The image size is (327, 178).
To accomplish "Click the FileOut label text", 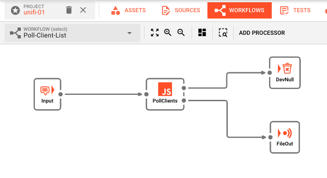I will pyautogui.click(x=285, y=144).
